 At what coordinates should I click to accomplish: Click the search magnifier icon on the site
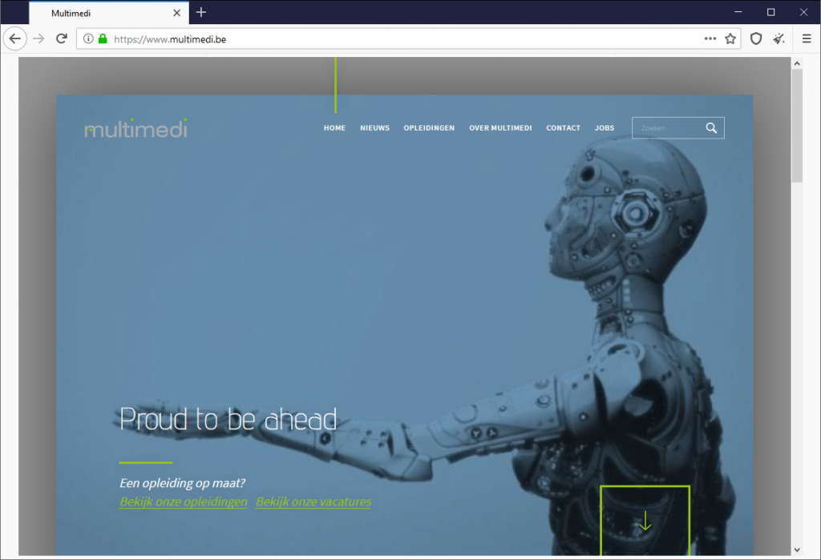[x=711, y=127]
